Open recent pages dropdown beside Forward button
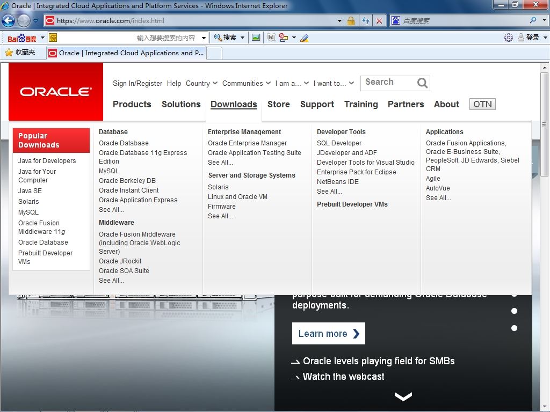Image resolution: width=550 pixels, height=412 pixels. [35, 21]
